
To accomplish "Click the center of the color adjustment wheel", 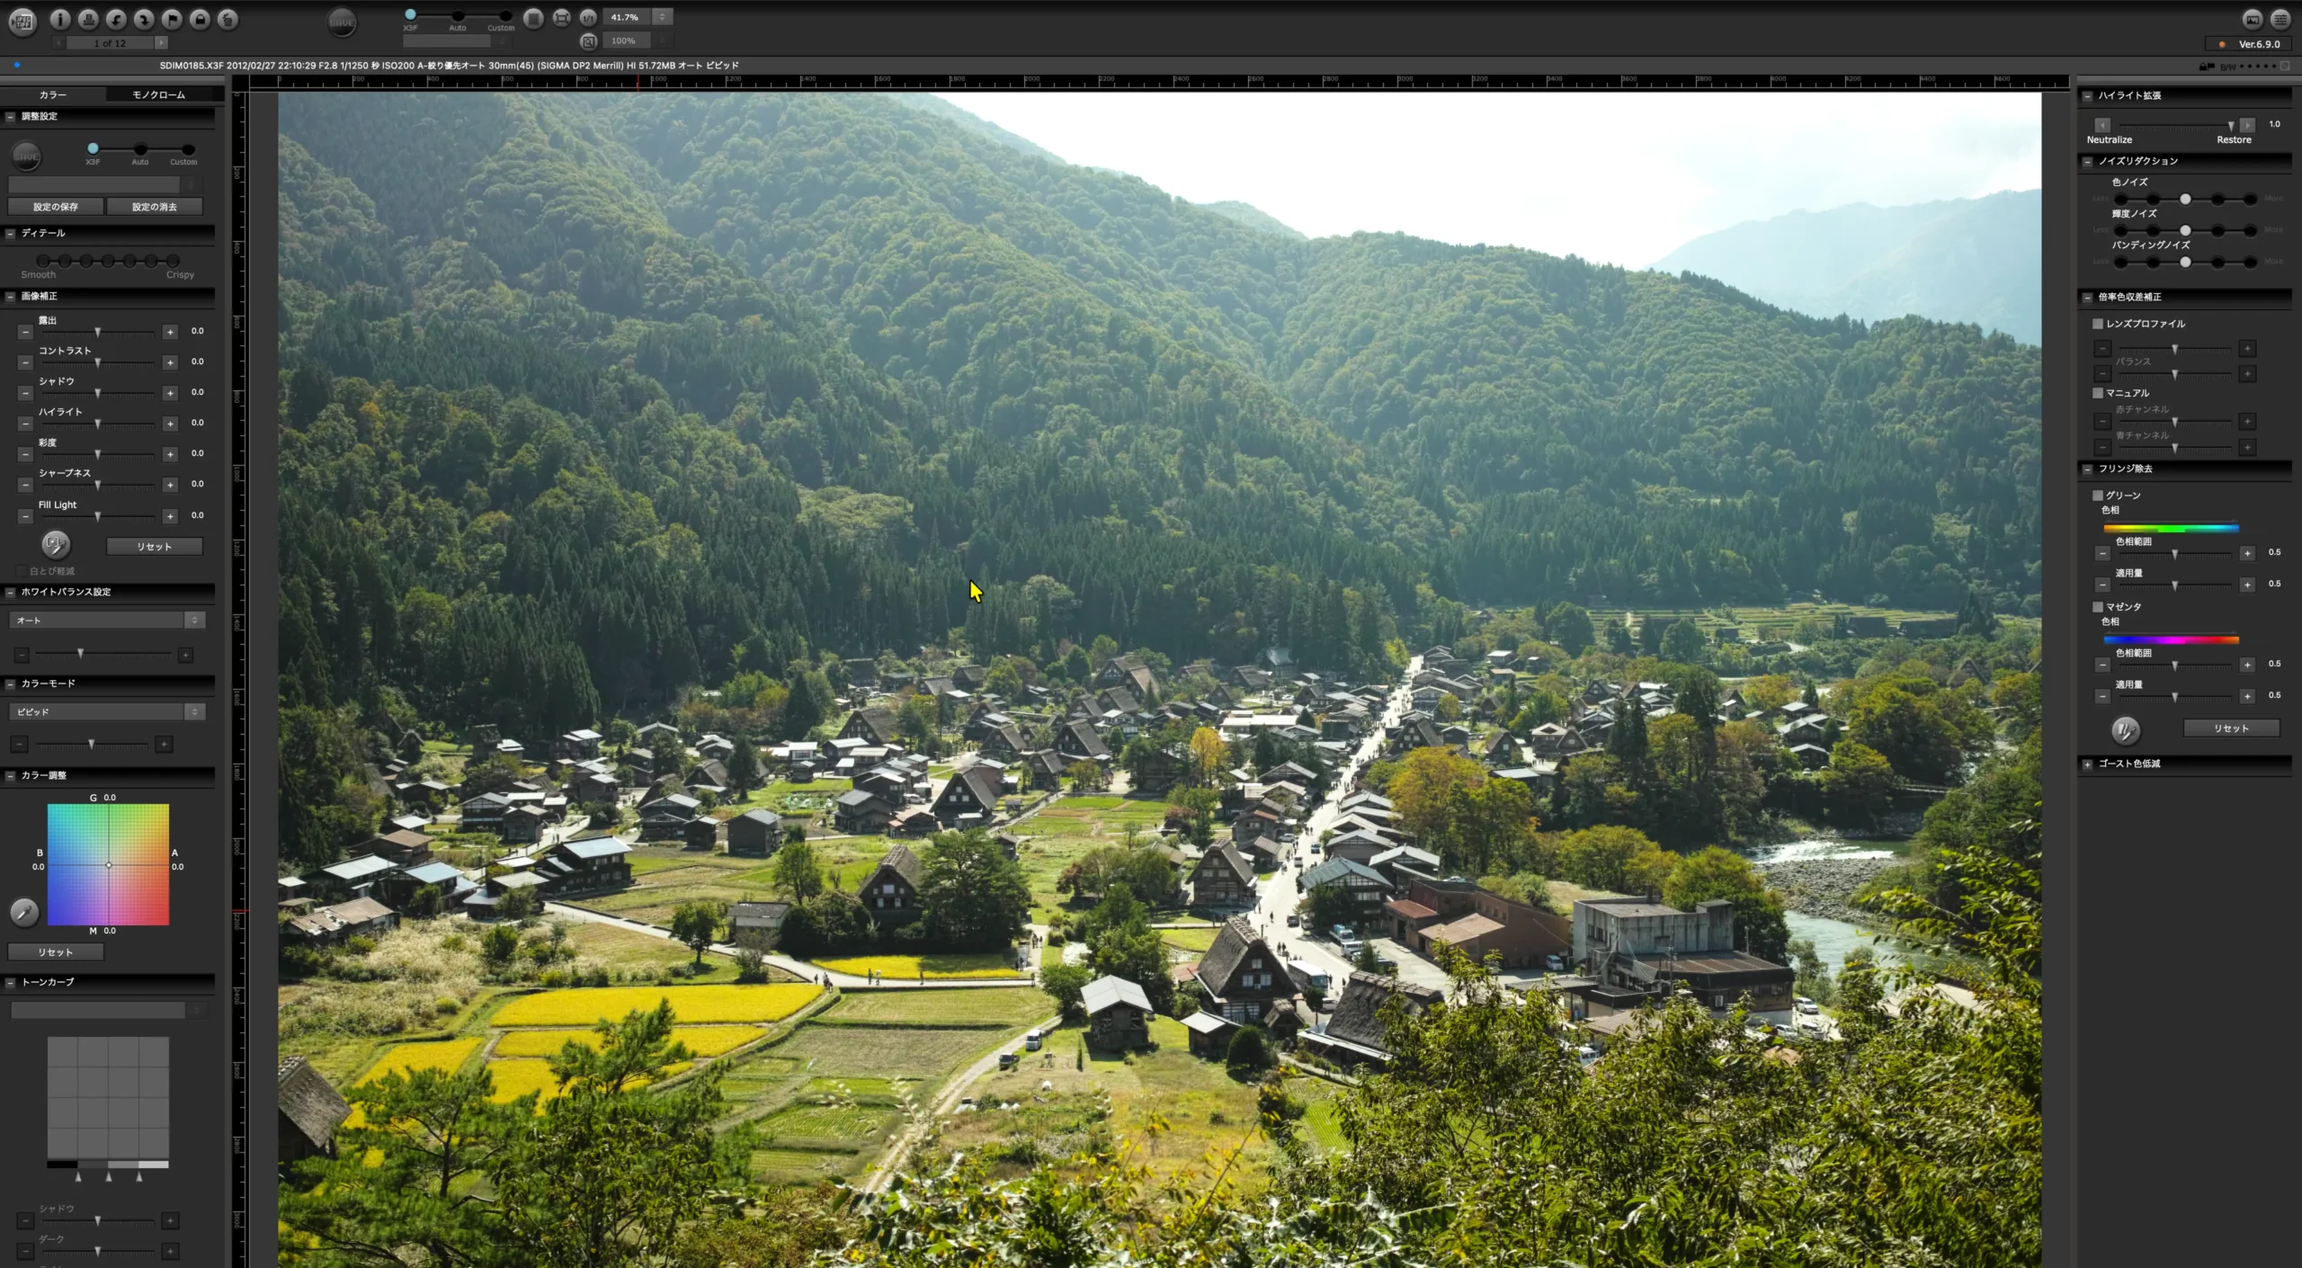I will pyautogui.click(x=108, y=865).
